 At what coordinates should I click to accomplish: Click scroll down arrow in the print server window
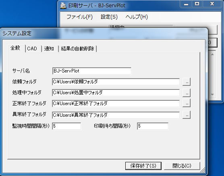click(212, 94)
